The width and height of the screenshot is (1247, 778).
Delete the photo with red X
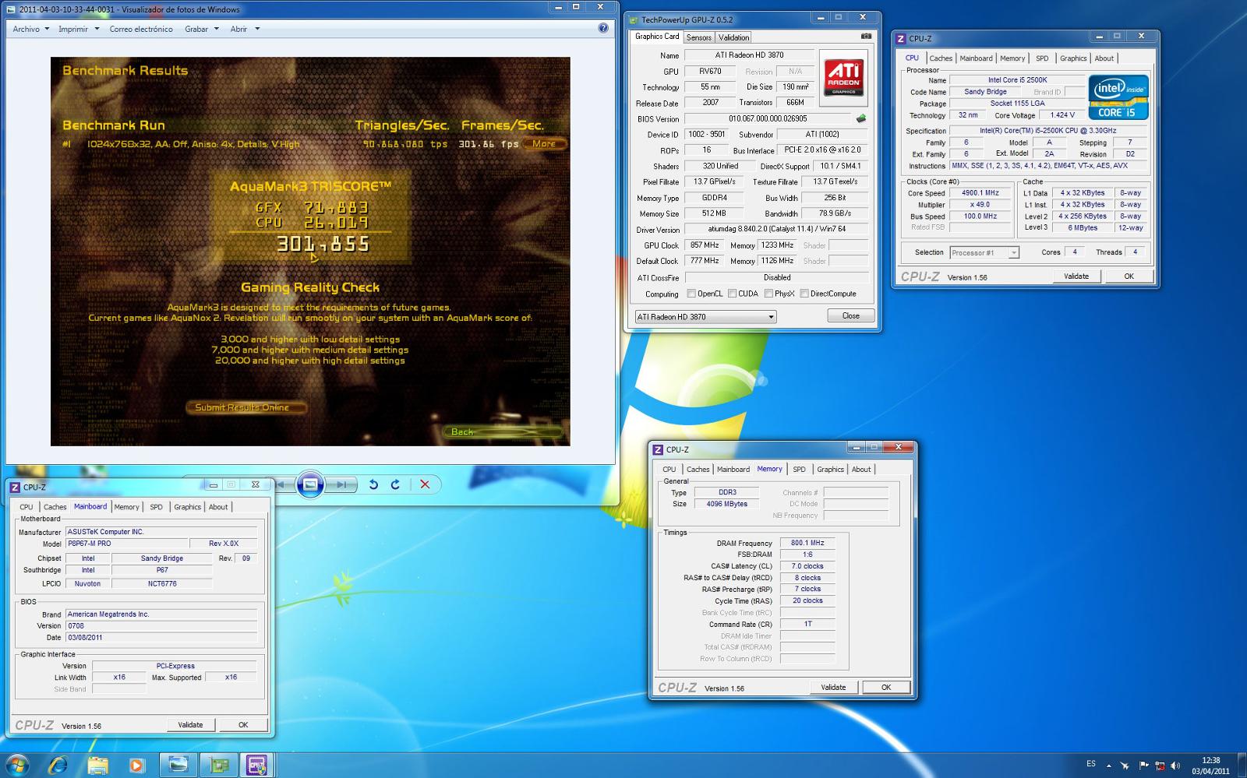click(425, 484)
